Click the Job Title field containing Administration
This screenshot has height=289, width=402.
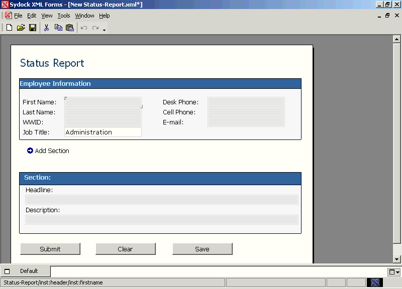pos(103,132)
